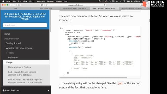Open the AirPlay display menu icon
This screenshot has width=167, height=94.
tap(113, 1)
